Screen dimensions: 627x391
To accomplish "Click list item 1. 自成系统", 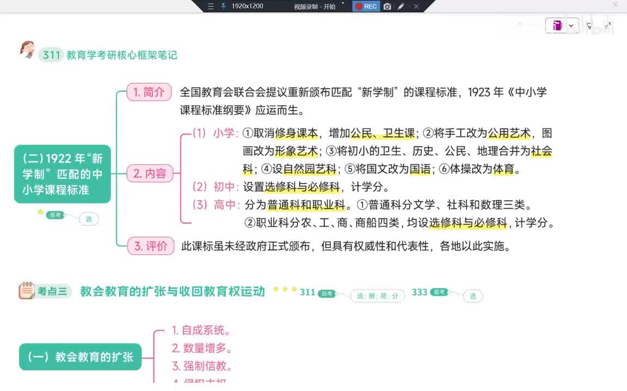I will click(x=201, y=330).
